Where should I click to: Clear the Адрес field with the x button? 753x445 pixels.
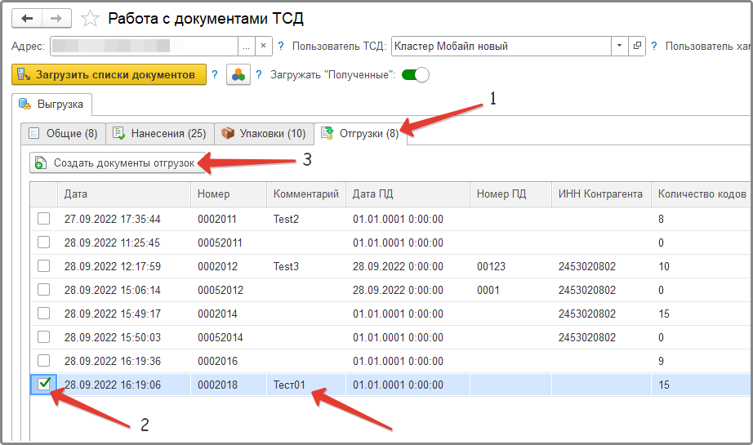(263, 46)
